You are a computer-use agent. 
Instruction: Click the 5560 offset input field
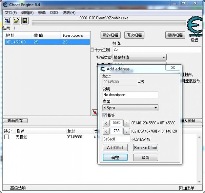(x=116, y=123)
